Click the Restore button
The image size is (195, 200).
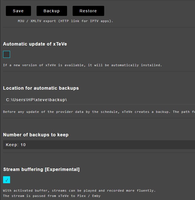pyautogui.click(x=88, y=11)
